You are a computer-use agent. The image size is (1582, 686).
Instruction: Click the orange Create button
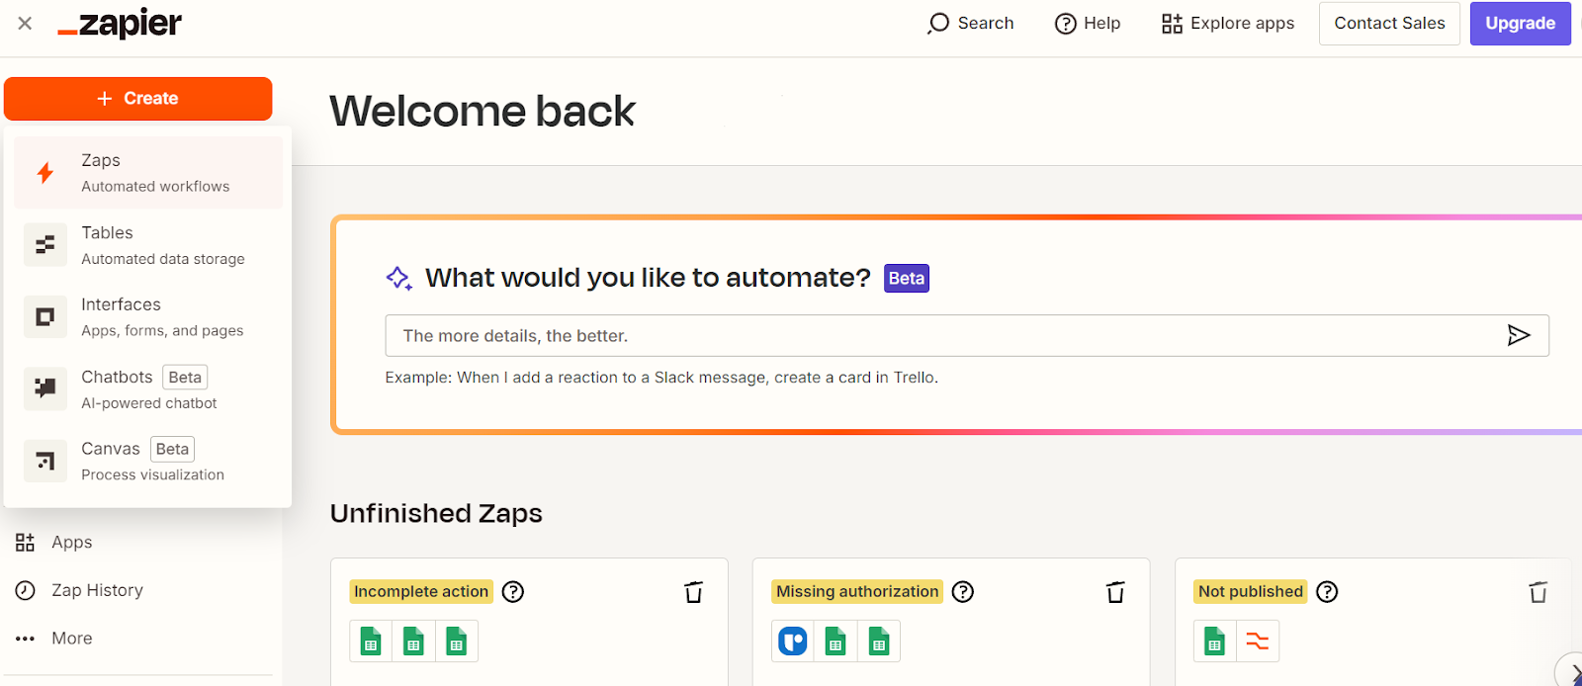click(x=137, y=98)
